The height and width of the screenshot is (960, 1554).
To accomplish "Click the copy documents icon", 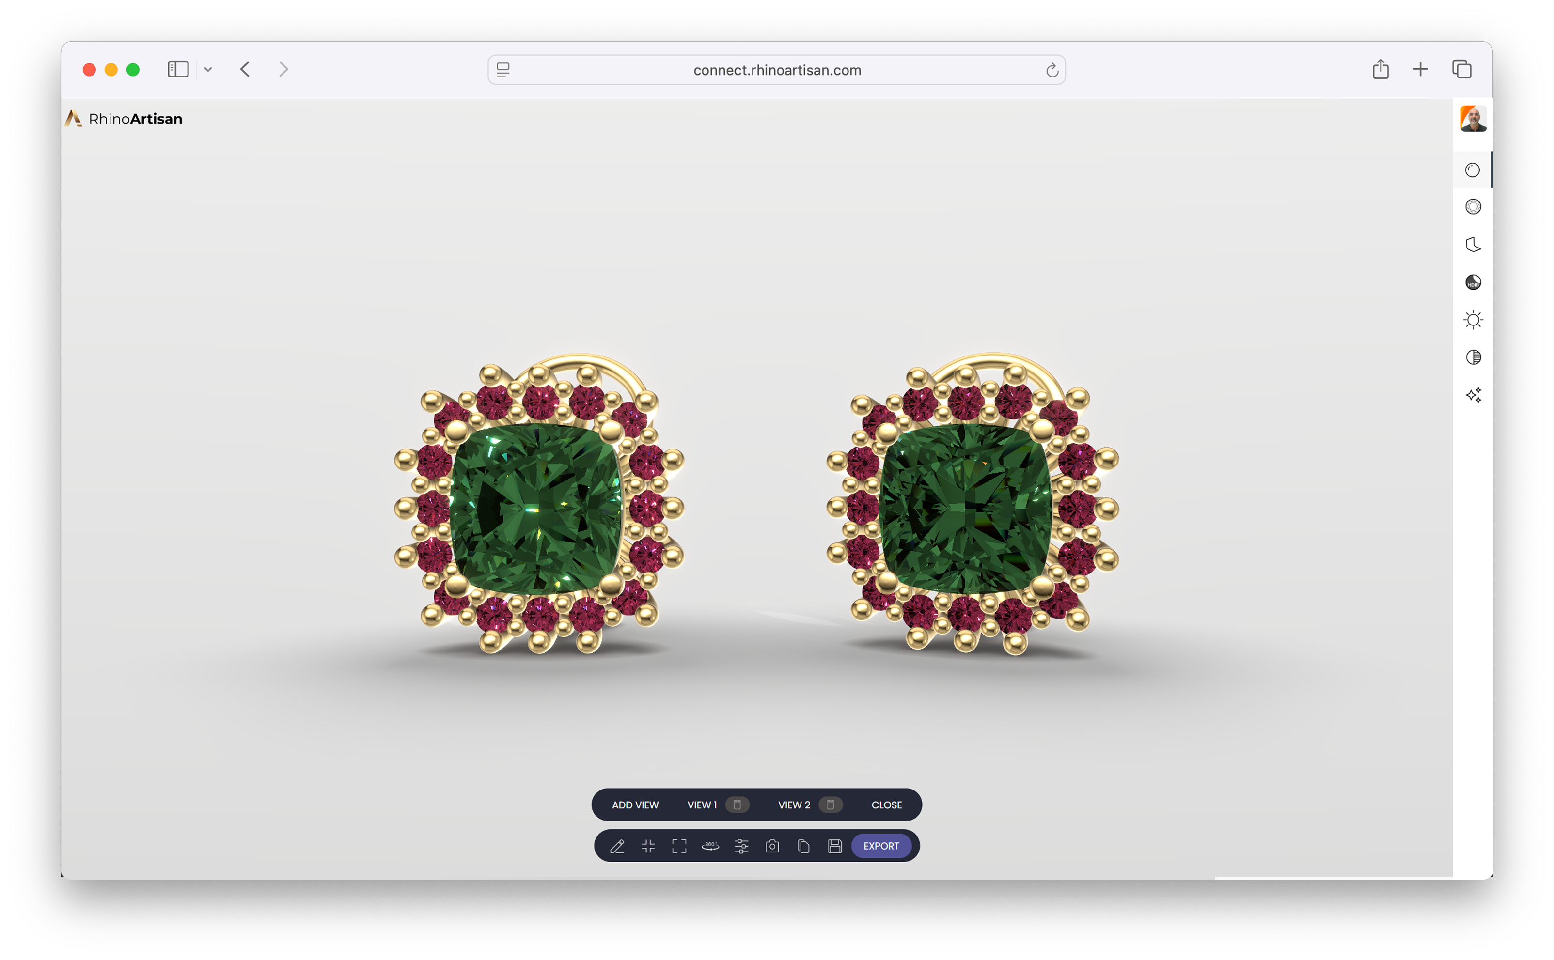I will (x=803, y=846).
